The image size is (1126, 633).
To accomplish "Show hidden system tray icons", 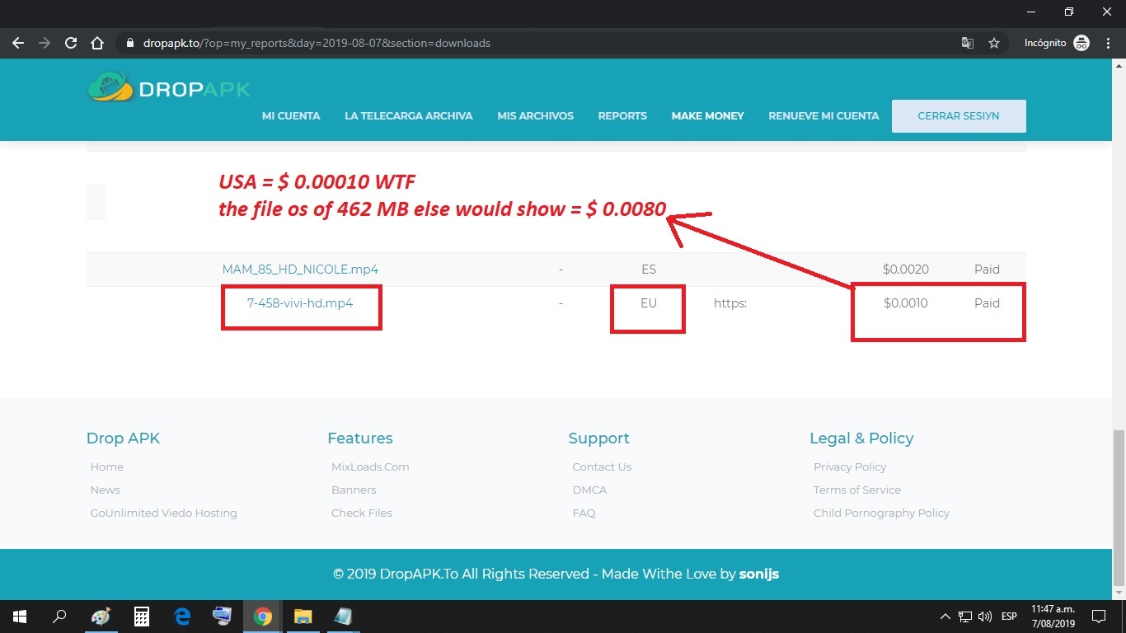I will pyautogui.click(x=945, y=617).
